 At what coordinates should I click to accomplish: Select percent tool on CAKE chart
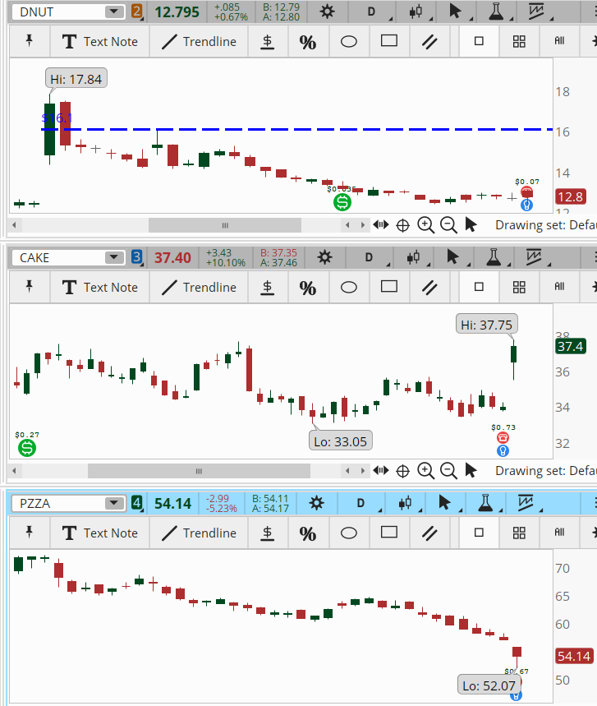[308, 288]
